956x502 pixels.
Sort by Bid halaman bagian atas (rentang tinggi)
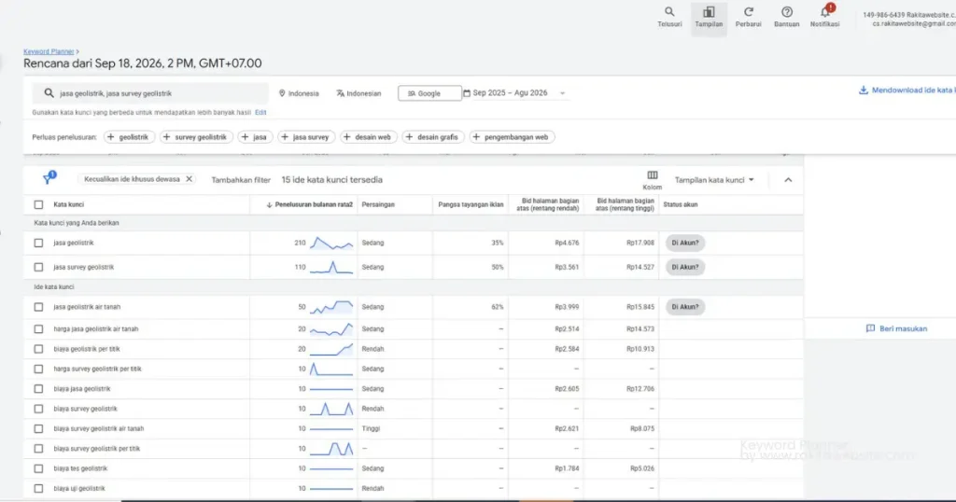pos(624,204)
